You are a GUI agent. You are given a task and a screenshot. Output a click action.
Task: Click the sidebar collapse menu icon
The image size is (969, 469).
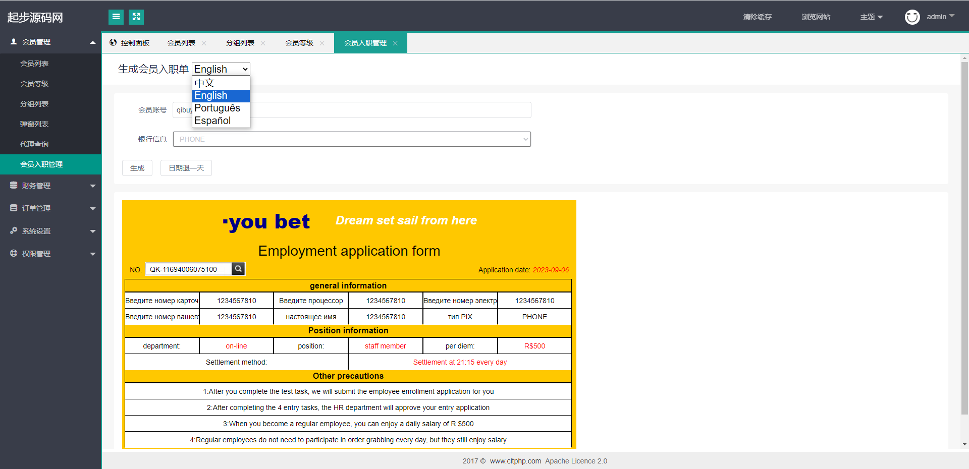tap(116, 17)
